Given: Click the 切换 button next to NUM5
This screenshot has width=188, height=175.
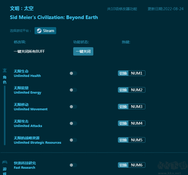Looking at the screenshot, I should [x=123, y=140].
